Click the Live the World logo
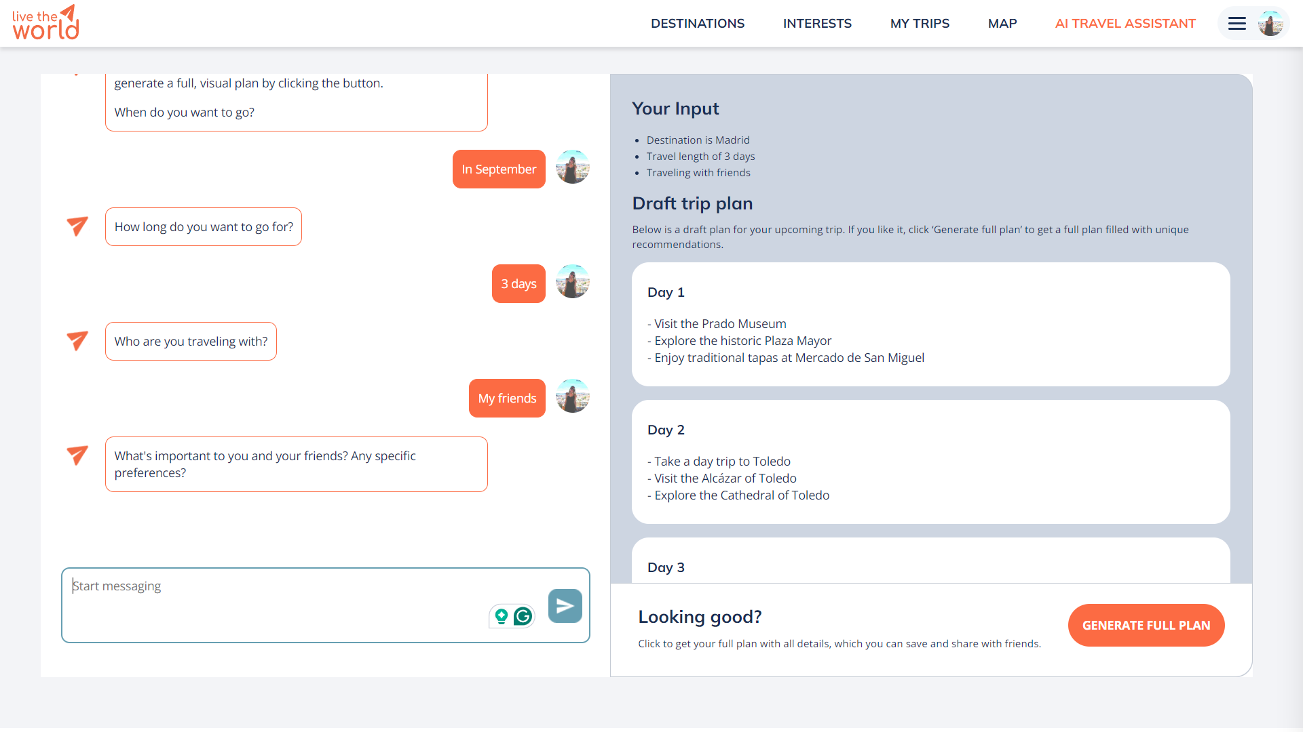The height and width of the screenshot is (732, 1303). (45, 23)
